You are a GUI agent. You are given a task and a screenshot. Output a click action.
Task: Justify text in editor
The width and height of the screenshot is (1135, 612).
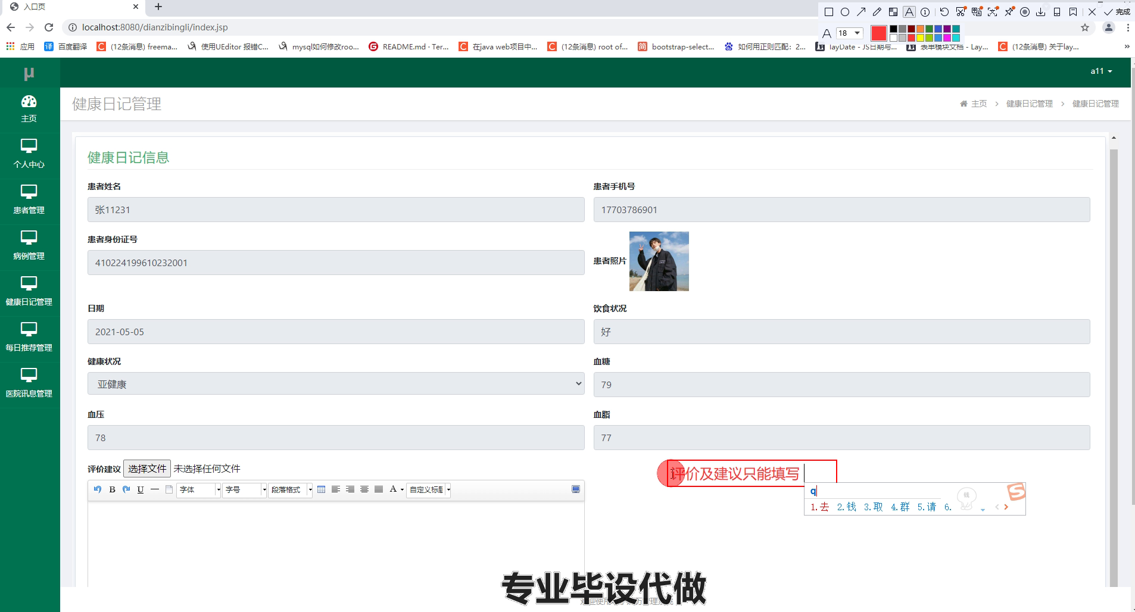pyautogui.click(x=379, y=489)
